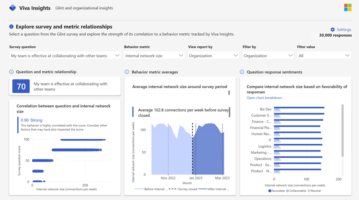Click the 0.90 Strong correlation text
Screen dimensions: 359x200
click(32, 120)
